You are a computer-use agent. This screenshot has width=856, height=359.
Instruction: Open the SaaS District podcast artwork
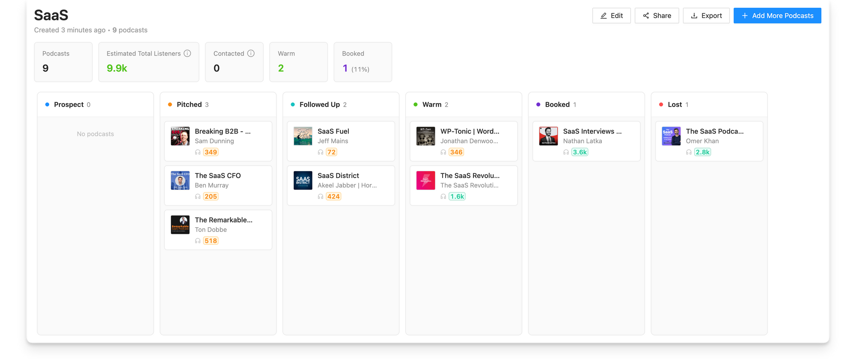pos(303,181)
